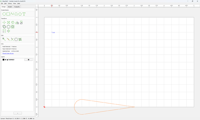Select the DEFAULT layer name
Screen dimensions: 200x120
[12, 60]
